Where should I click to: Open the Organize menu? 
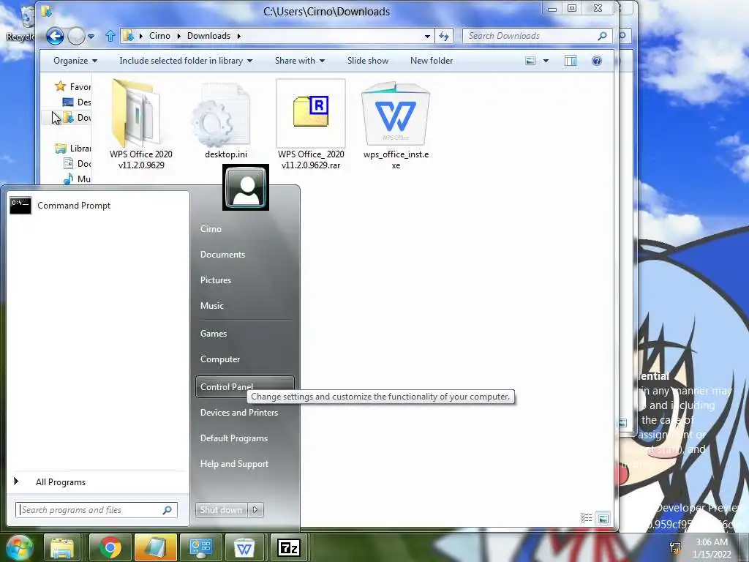click(x=75, y=61)
